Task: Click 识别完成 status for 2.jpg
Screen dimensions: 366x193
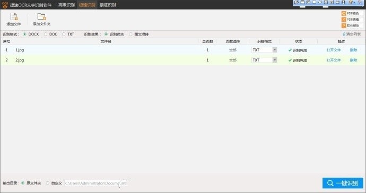Action: [x=298, y=60]
